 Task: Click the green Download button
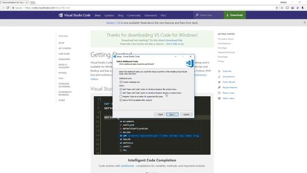point(235,15)
